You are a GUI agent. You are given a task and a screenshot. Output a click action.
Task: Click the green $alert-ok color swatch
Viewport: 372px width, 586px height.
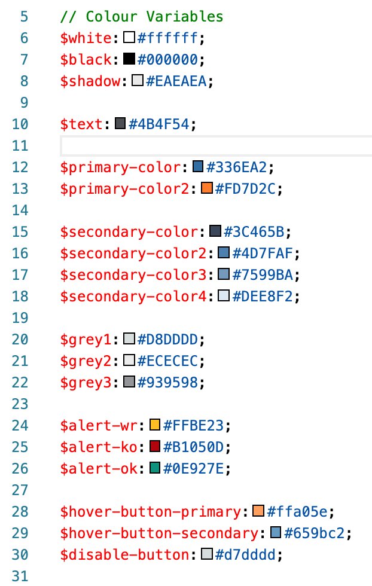click(155, 468)
